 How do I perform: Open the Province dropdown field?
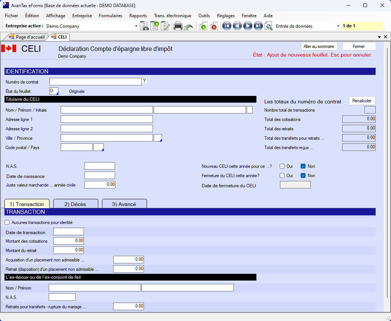(158, 138)
